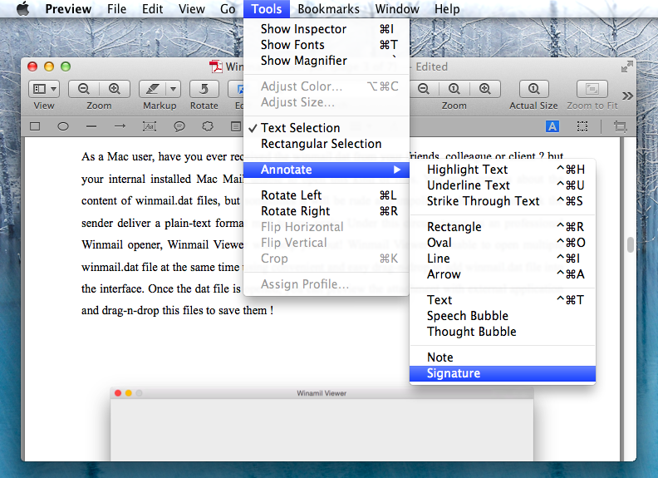The image size is (658, 478).
Task: Click the Zoom out magnifier button
Action: (84, 89)
